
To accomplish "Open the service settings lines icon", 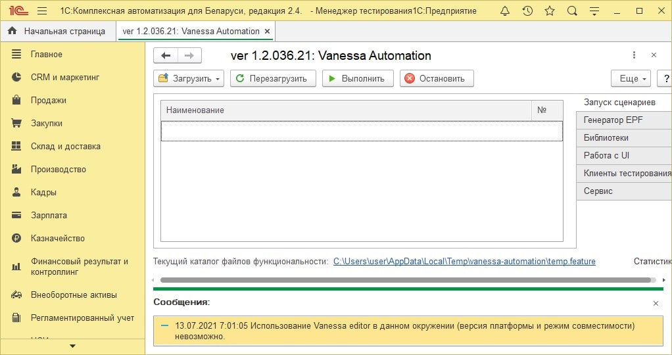I will click(x=594, y=11).
